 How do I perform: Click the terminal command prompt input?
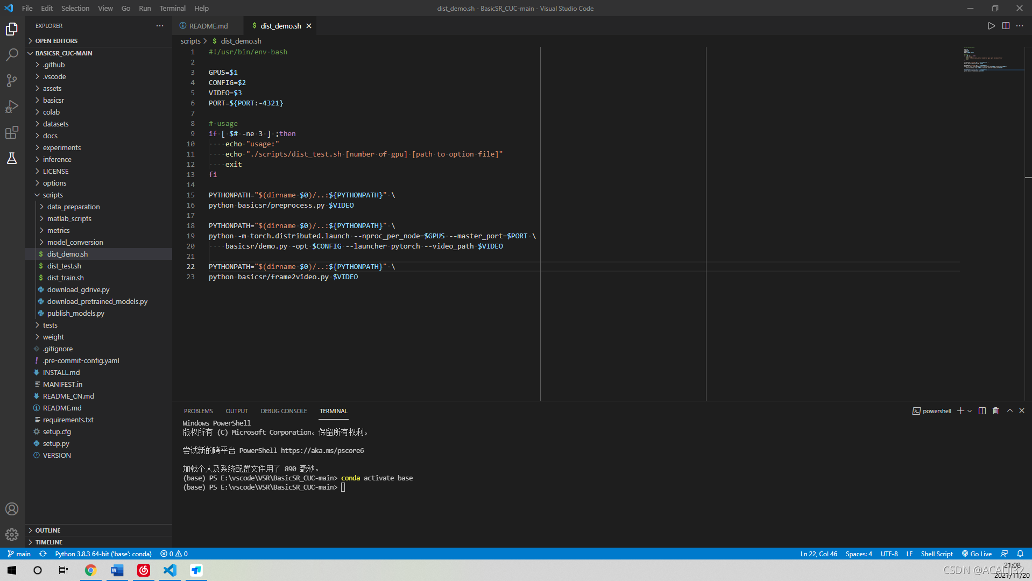[x=343, y=487]
